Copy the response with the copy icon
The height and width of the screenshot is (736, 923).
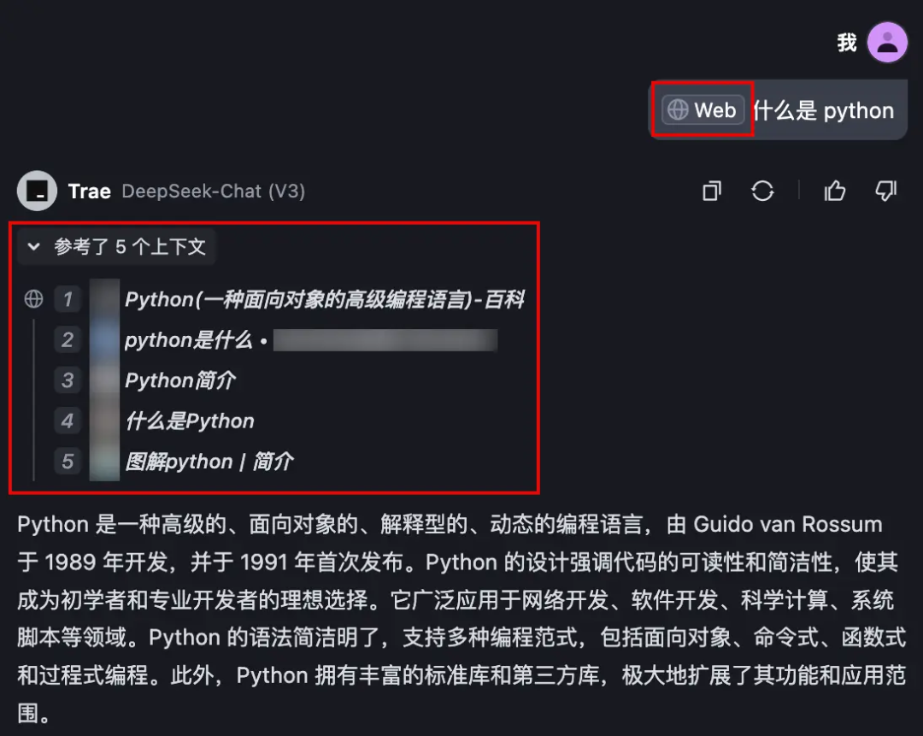[712, 191]
